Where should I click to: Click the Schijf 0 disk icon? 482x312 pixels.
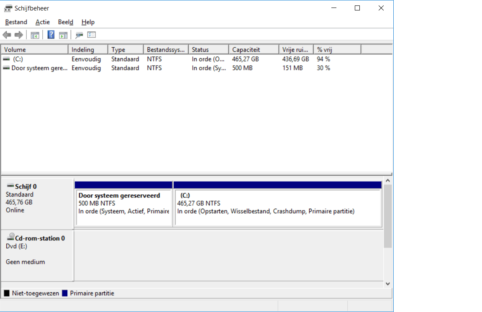pyautogui.click(x=10, y=186)
